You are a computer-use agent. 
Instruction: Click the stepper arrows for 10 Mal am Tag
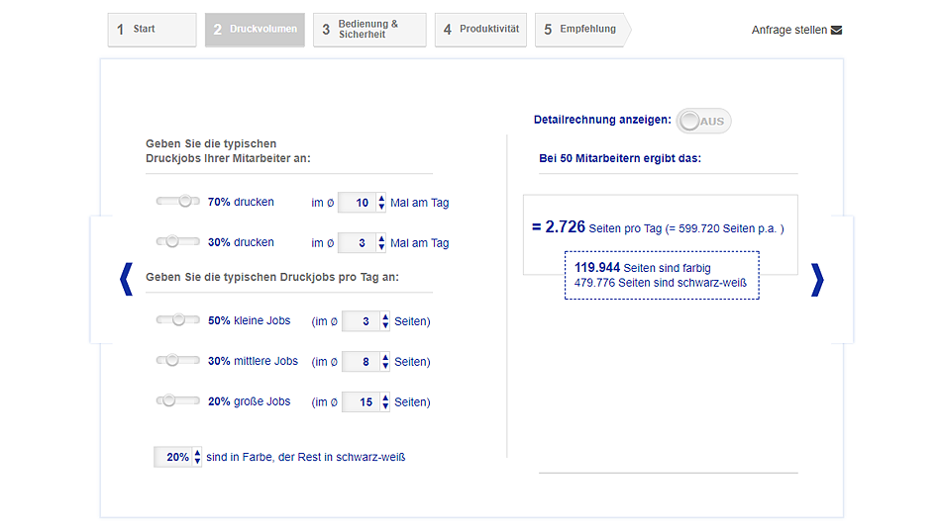pyautogui.click(x=382, y=203)
